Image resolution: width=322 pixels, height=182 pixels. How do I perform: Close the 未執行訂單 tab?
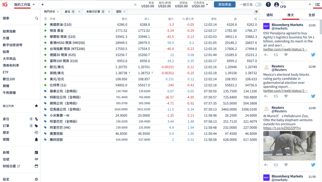[x=109, y=12]
